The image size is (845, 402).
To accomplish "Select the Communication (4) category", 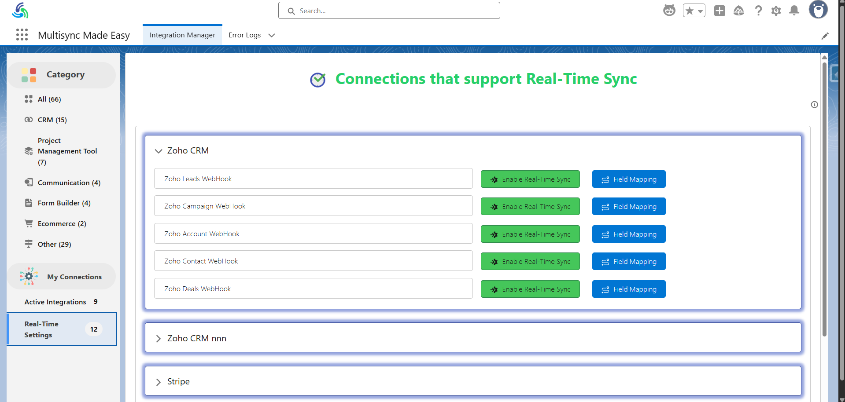I will tap(69, 183).
